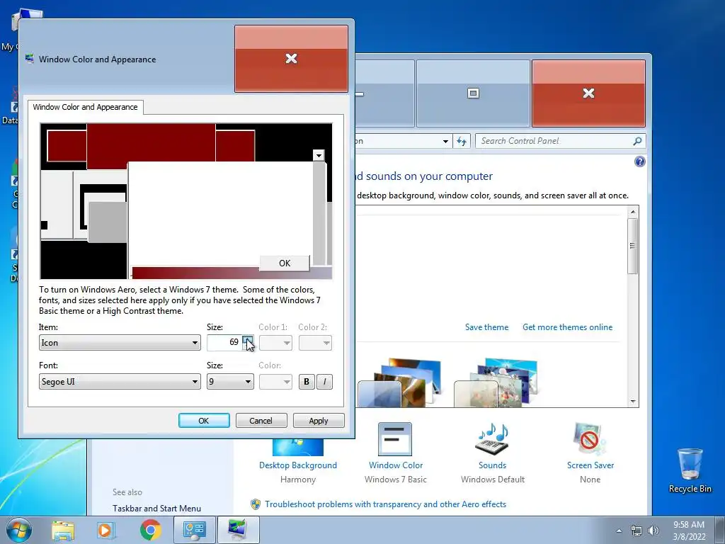Open Troubleshoot problems with transparency link
The image size is (725, 544).
pyautogui.click(x=386, y=504)
